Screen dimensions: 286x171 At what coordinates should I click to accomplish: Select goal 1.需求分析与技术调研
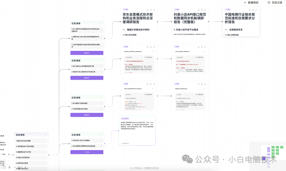31,141
